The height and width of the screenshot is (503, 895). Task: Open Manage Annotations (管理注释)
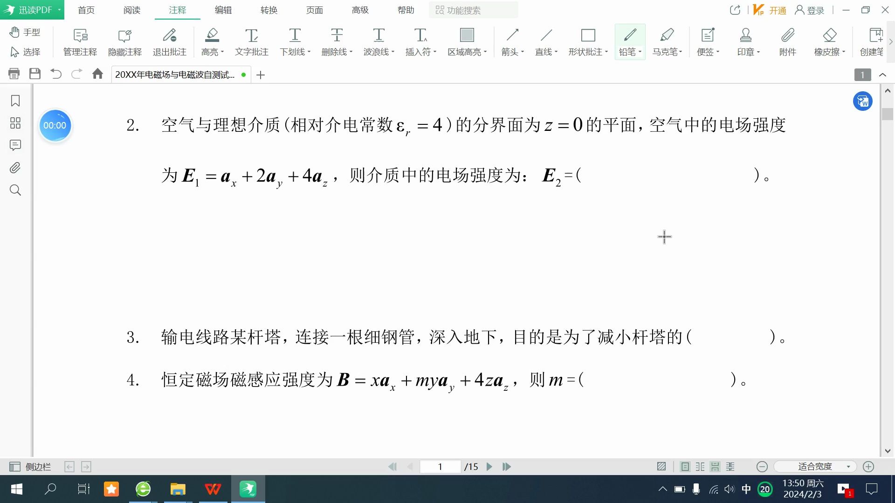pos(80,42)
